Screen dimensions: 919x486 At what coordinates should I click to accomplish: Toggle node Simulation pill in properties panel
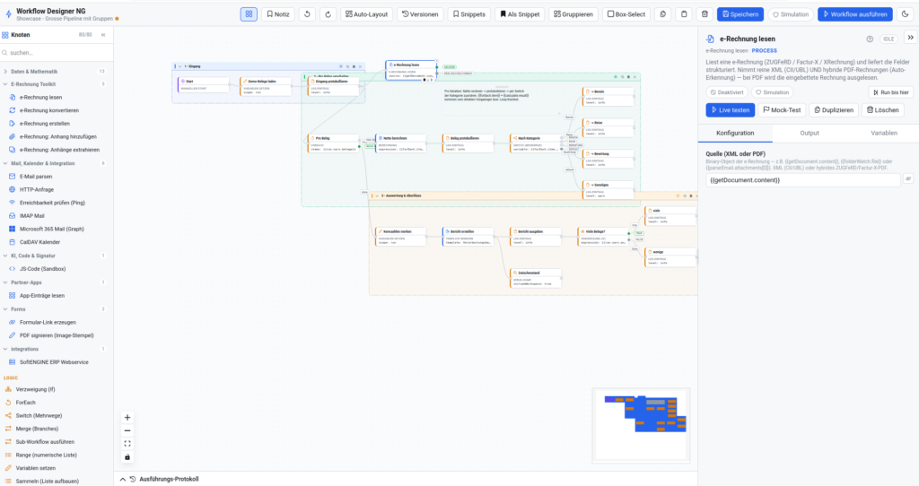(772, 92)
